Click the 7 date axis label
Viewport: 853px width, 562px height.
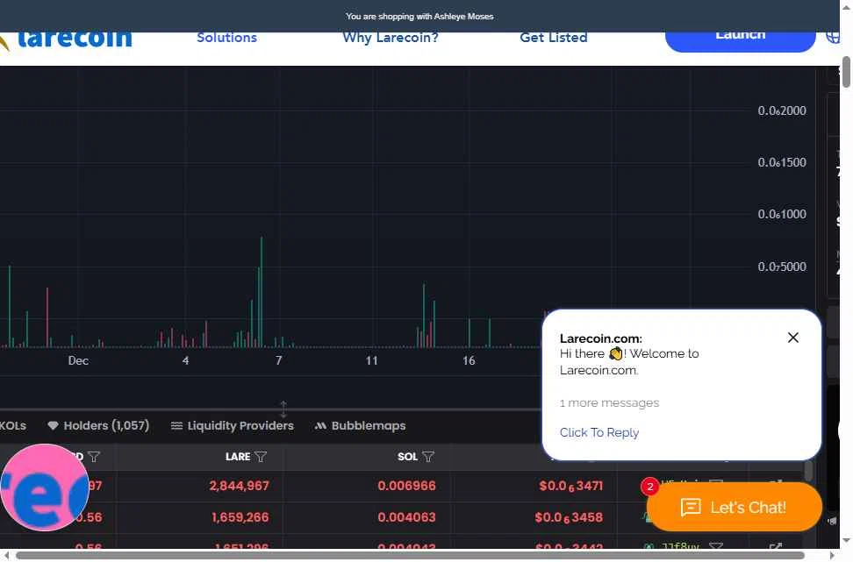278,361
